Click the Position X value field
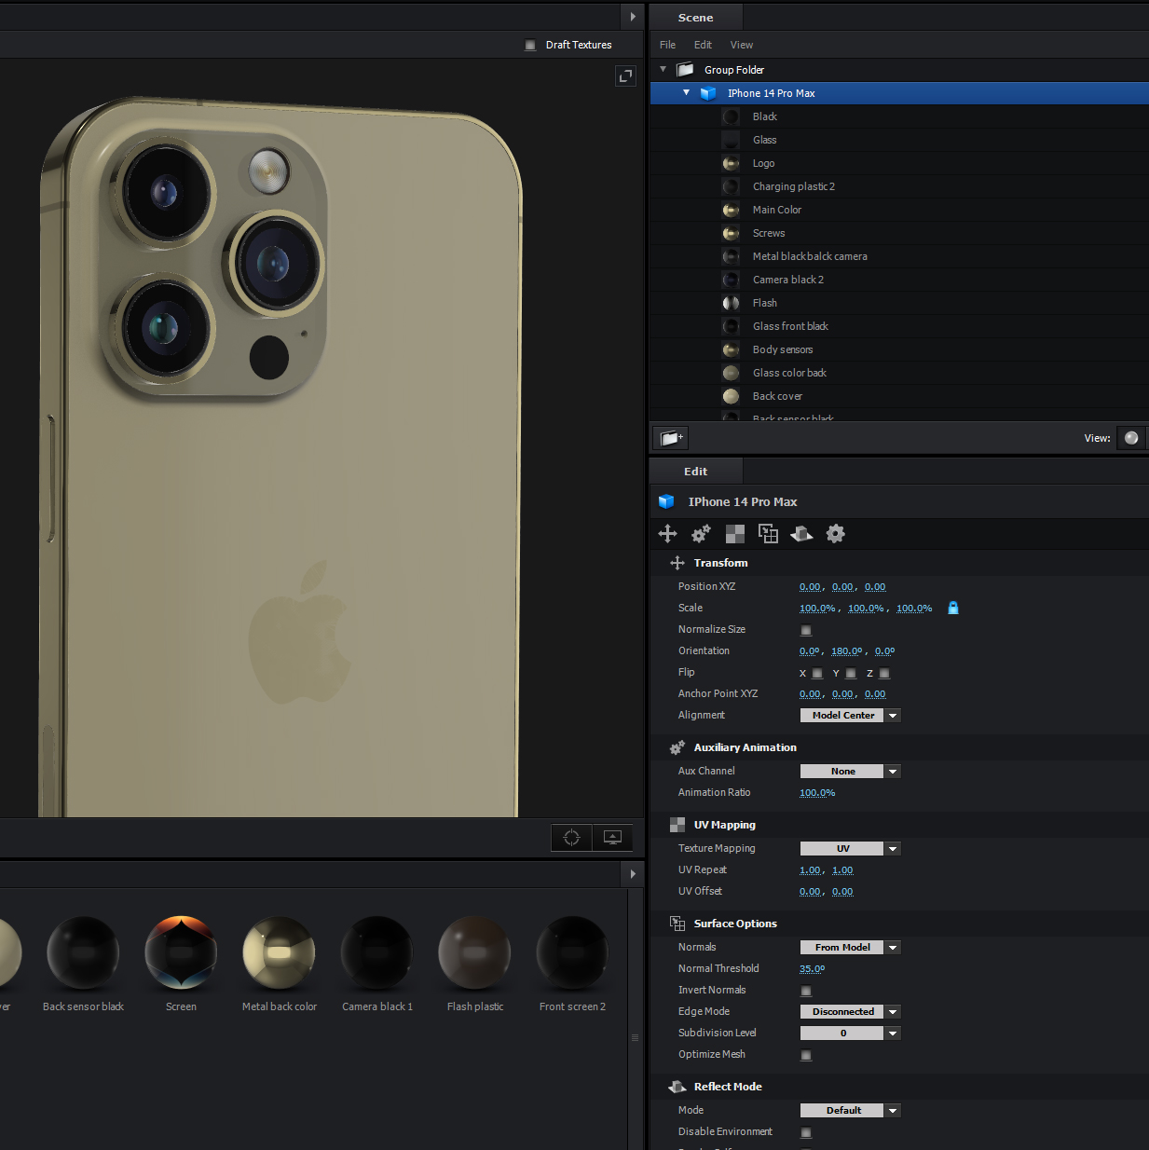 pyautogui.click(x=810, y=587)
